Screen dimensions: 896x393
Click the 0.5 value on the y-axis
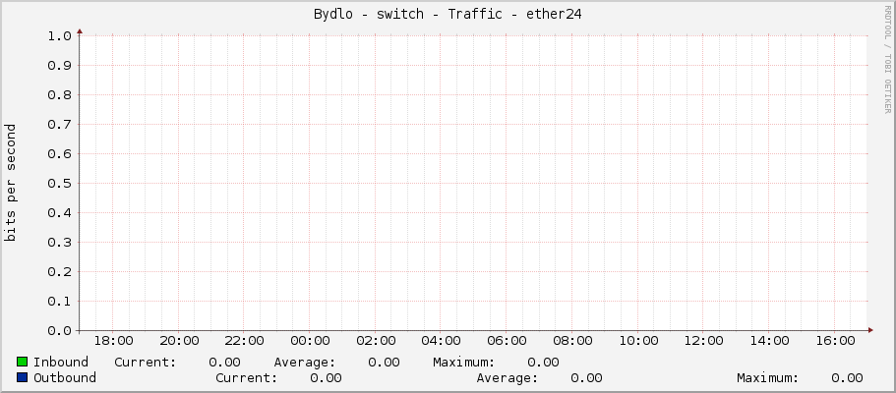click(59, 184)
